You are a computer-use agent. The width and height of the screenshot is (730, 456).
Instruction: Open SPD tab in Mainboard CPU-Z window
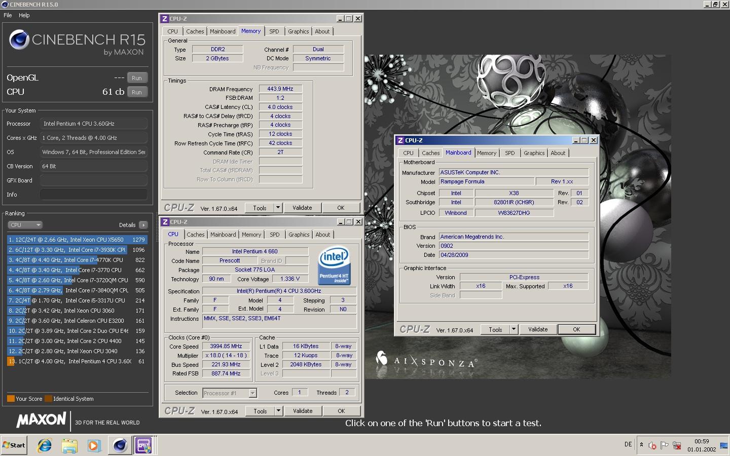coord(509,153)
